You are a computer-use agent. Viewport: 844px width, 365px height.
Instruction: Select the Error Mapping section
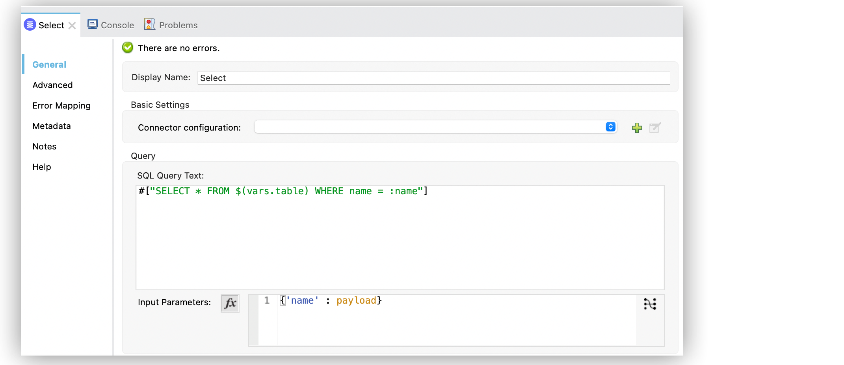pyautogui.click(x=61, y=105)
